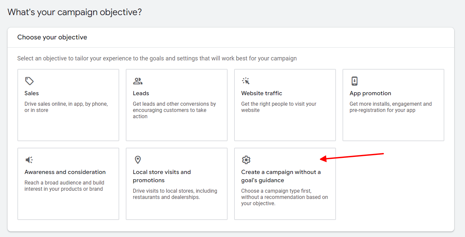The image size is (465, 237).
Task: Click the gear icon on the no-goal campaign card
Action: 246,160
